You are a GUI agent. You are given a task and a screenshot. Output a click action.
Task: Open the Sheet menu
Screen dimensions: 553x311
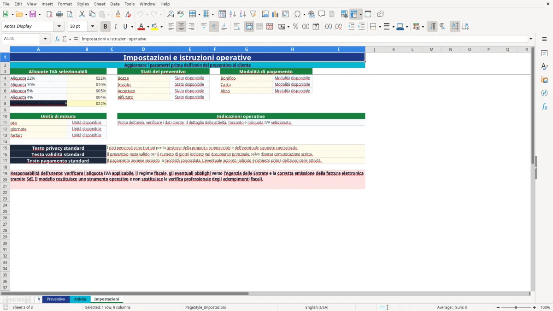pyautogui.click(x=100, y=4)
